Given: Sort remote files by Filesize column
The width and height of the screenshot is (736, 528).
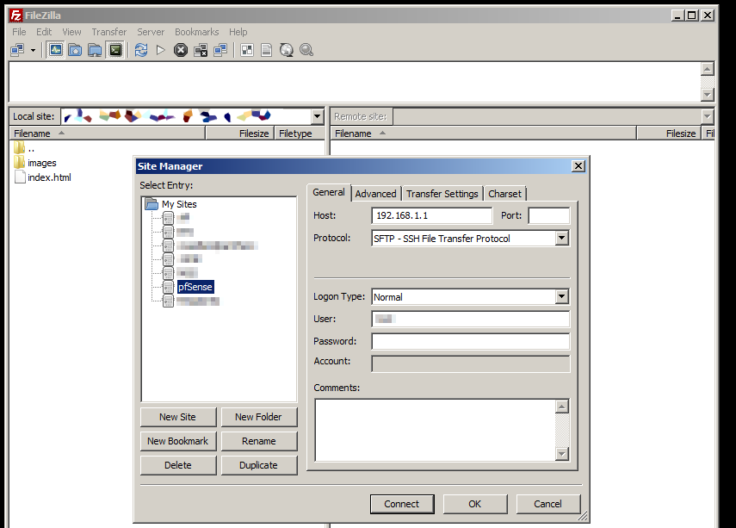Looking at the screenshot, I should click(x=669, y=134).
